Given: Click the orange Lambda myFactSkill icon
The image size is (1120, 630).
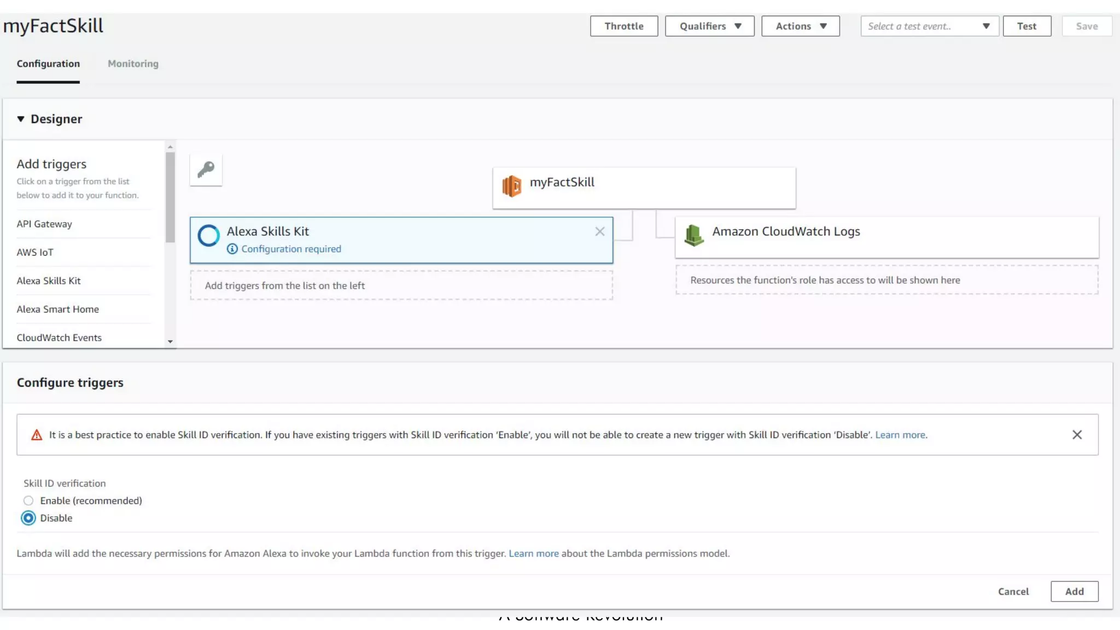Looking at the screenshot, I should coord(512,186).
